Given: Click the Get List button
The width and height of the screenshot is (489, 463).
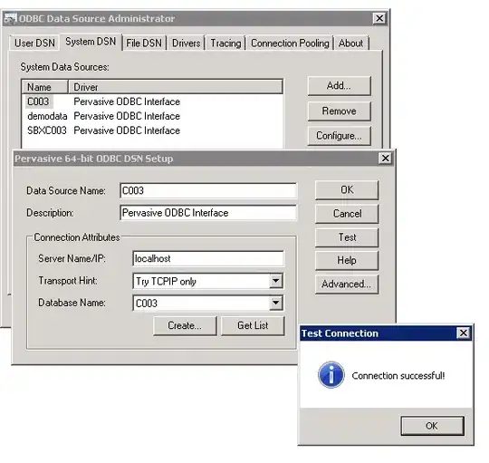Looking at the screenshot, I should 253,325.
